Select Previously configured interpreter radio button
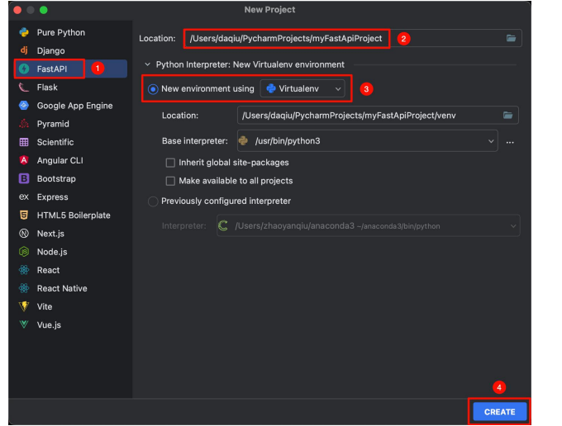This screenshot has width=562, height=426. 153,201
